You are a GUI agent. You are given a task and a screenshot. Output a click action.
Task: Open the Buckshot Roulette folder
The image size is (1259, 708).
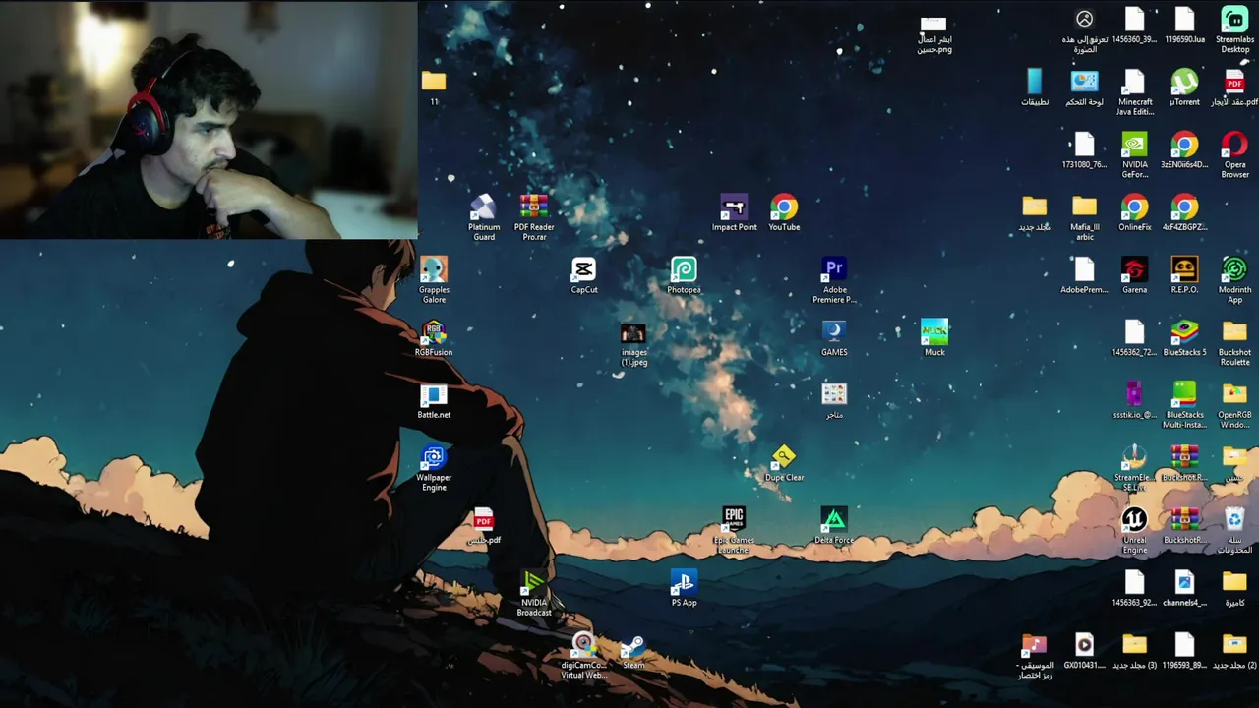coord(1234,343)
